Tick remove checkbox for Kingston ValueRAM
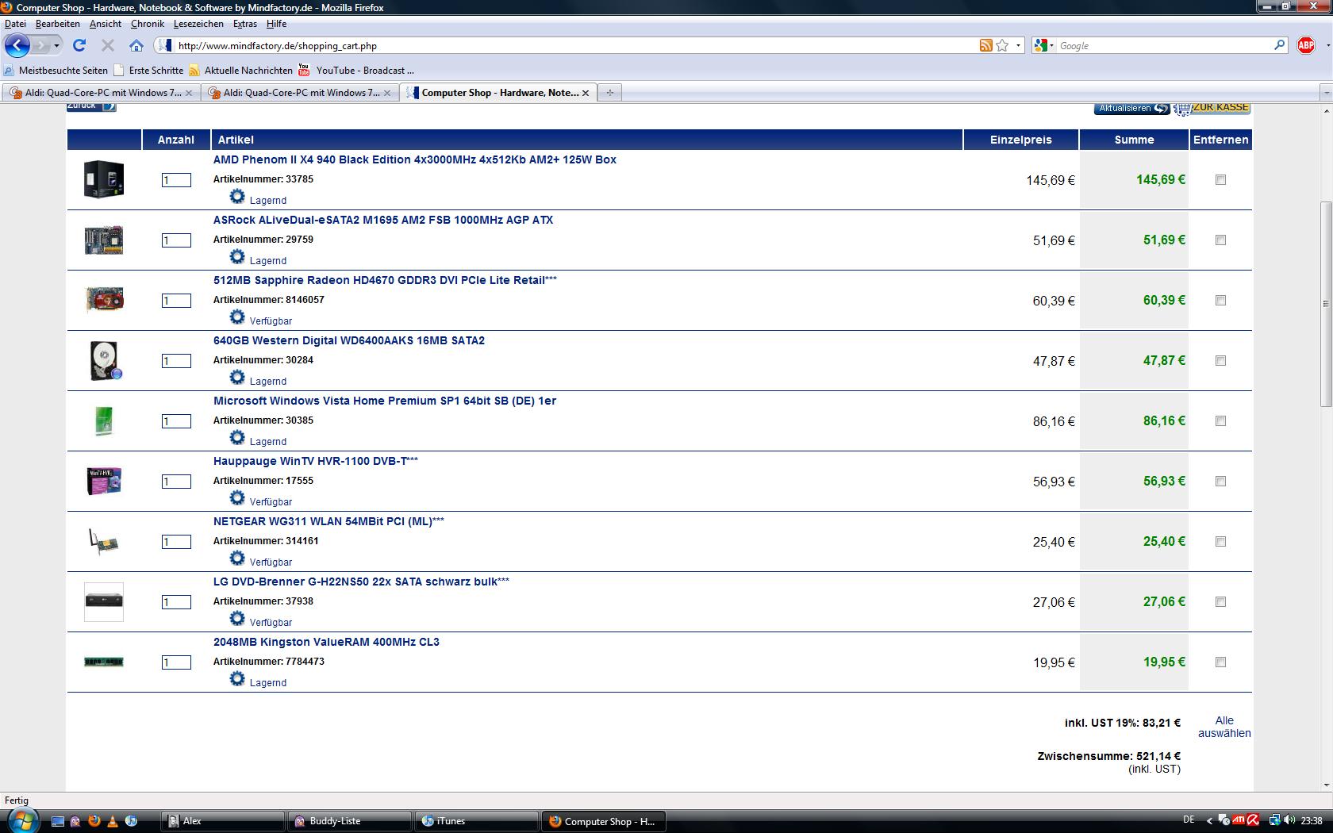 coord(1220,662)
